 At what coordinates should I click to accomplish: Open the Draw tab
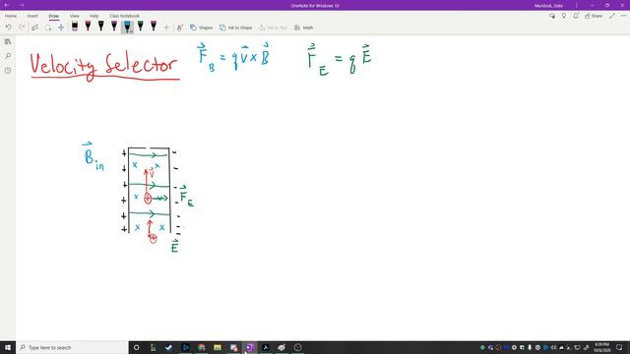click(54, 16)
